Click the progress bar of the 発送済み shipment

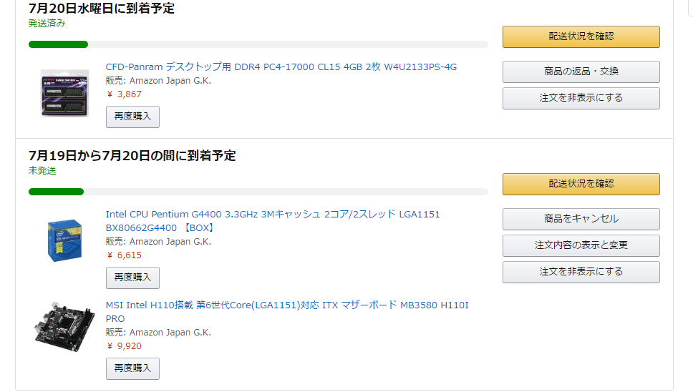[x=258, y=44]
